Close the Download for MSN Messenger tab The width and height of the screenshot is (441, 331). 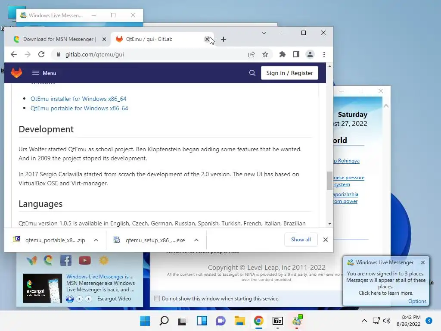(104, 39)
